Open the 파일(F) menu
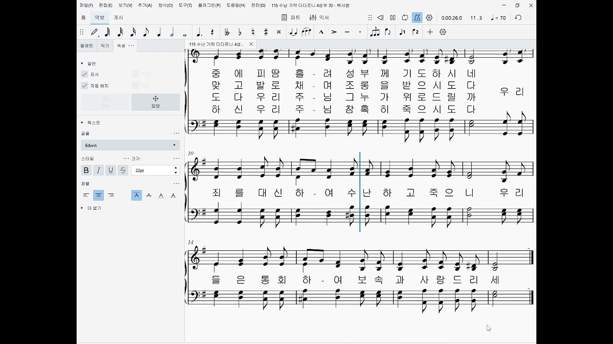The width and height of the screenshot is (613, 344). pos(87,5)
